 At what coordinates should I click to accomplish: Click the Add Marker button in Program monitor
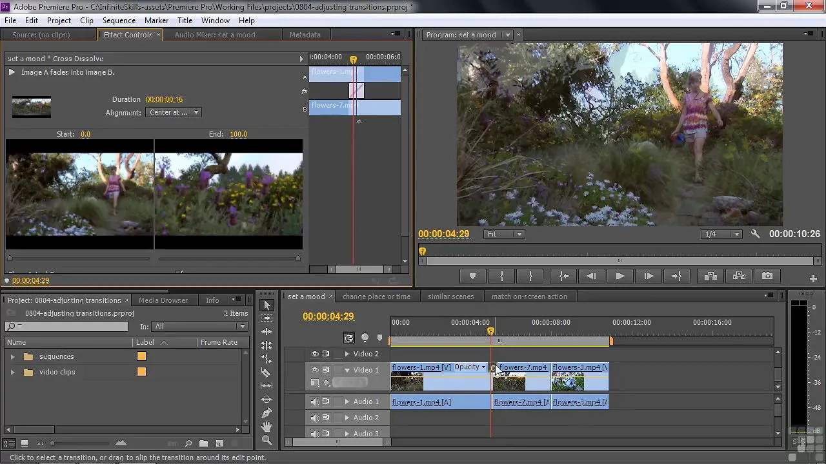472,276
